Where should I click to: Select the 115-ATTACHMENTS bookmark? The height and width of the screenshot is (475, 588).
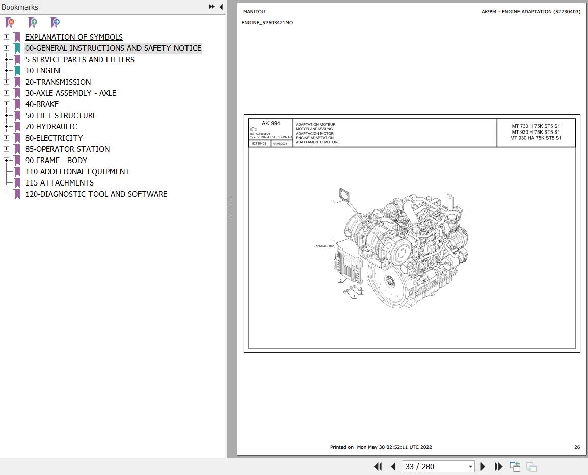60,183
